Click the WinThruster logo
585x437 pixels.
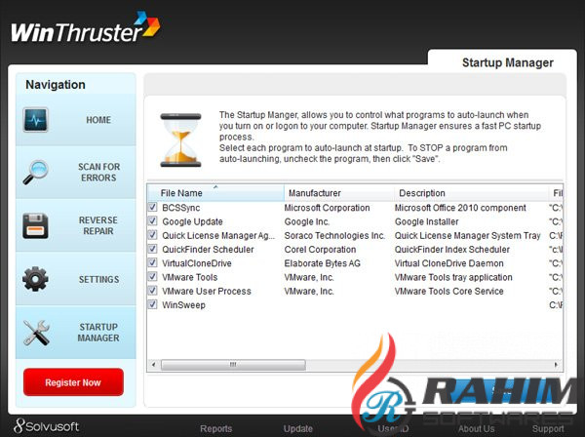[x=86, y=27]
